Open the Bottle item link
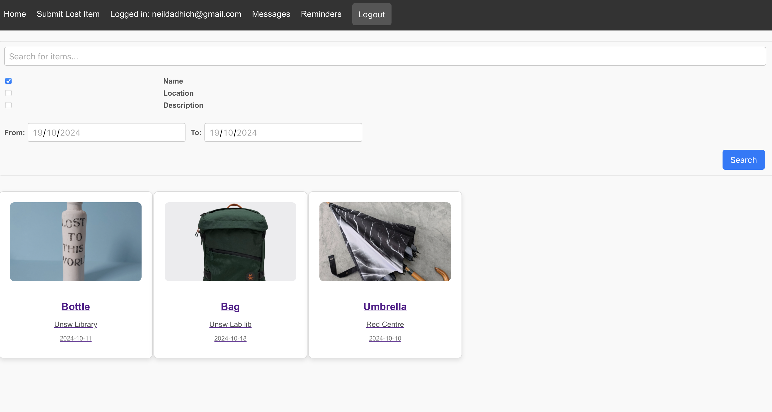The image size is (772, 412). [76, 306]
